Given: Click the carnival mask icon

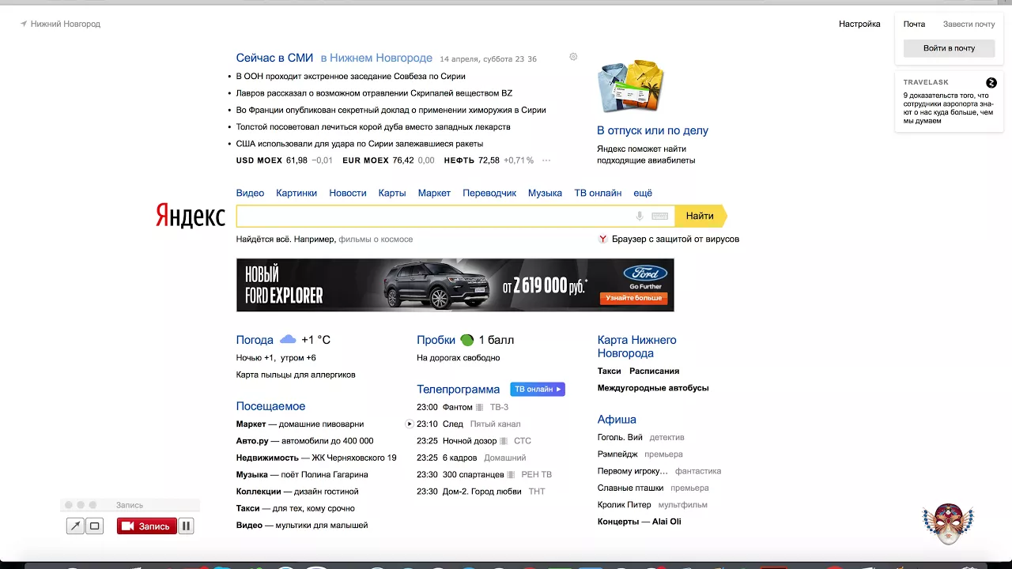Looking at the screenshot, I should (948, 522).
